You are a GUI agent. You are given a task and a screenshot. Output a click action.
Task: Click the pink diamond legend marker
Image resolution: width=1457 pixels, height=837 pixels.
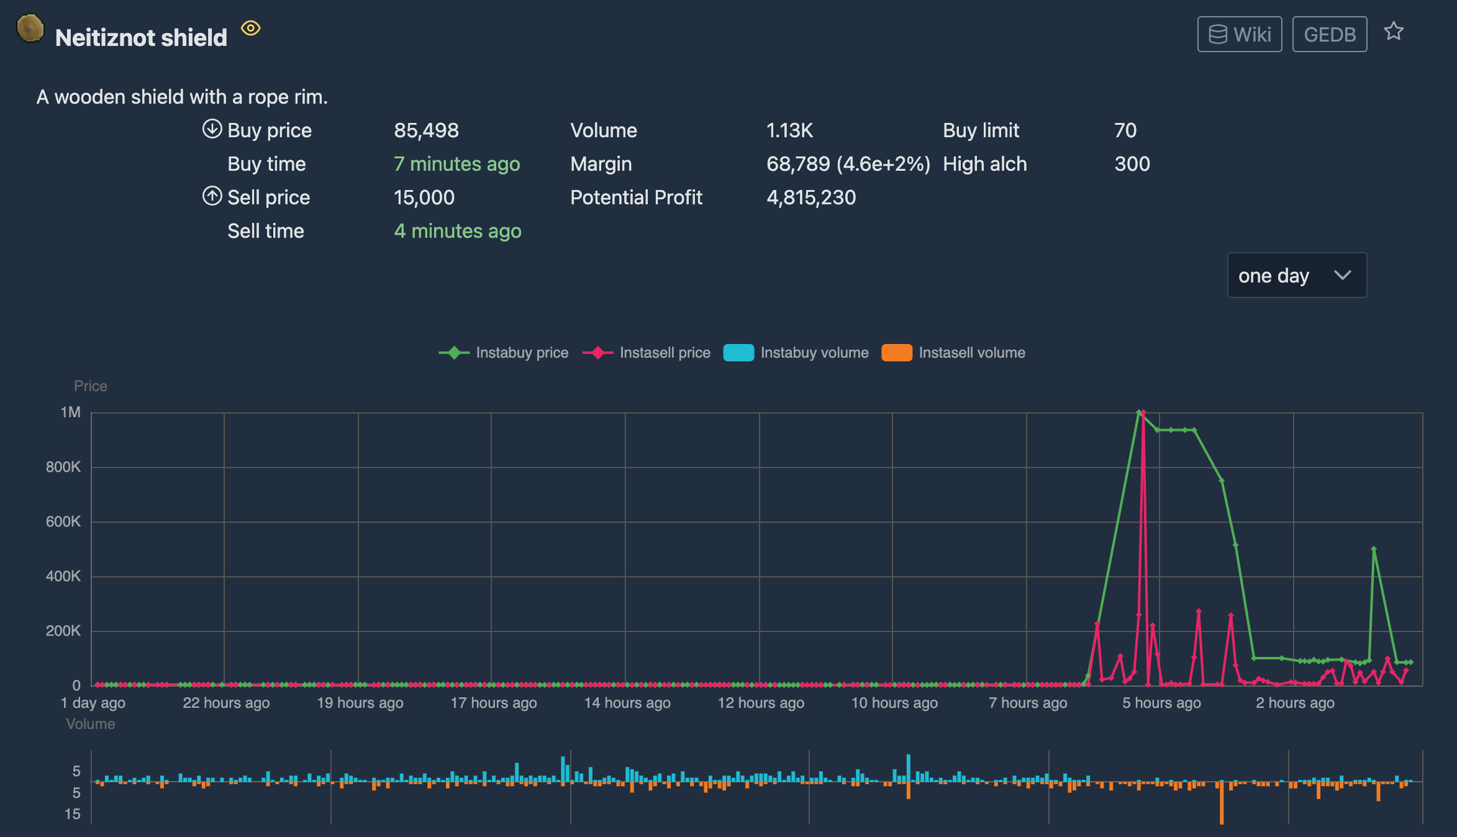click(x=597, y=353)
